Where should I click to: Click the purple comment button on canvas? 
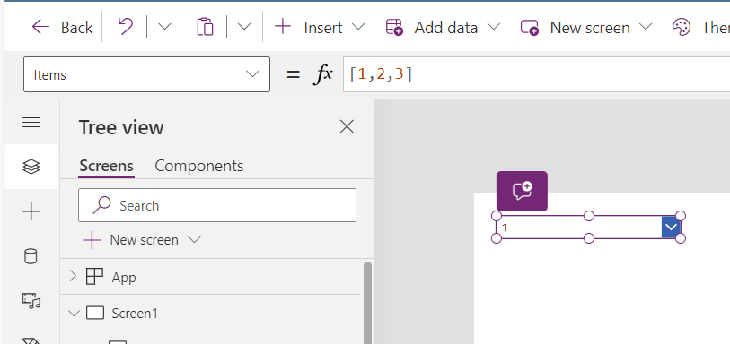point(522,191)
